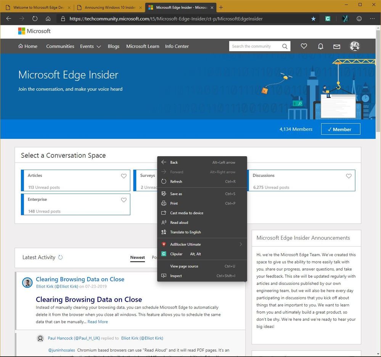
Task: Close the Welcome to Microsoft Edge Dev tab
Action: tap(69, 8)
